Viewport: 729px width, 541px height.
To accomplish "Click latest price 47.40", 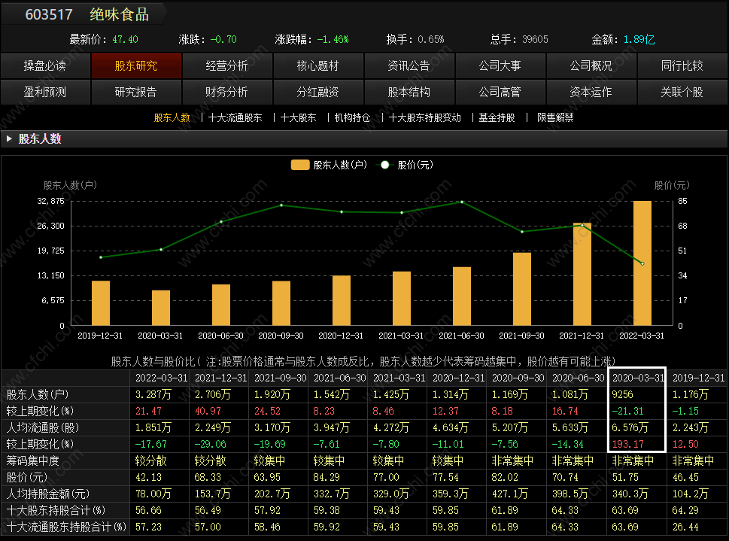I will coord(125,40).
